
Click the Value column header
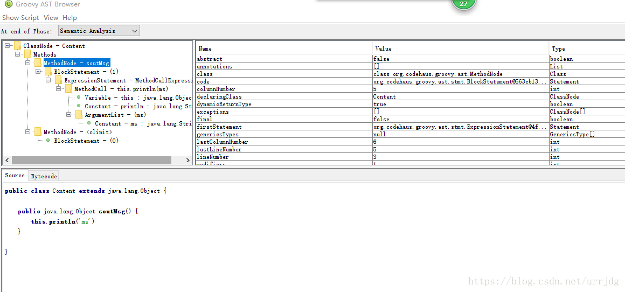coord(460,48)
